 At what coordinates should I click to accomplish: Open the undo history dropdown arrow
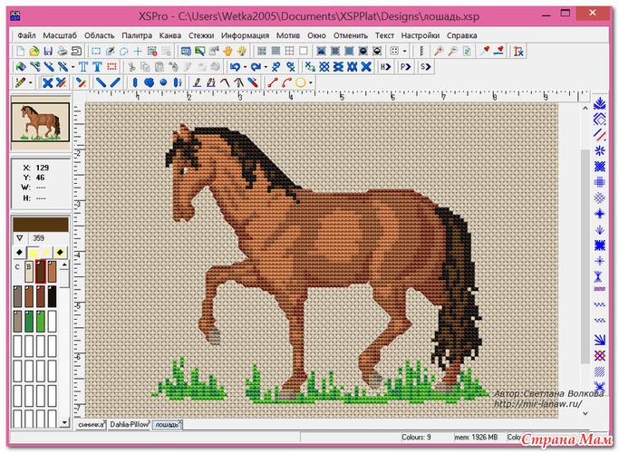[x=245, y=66]
